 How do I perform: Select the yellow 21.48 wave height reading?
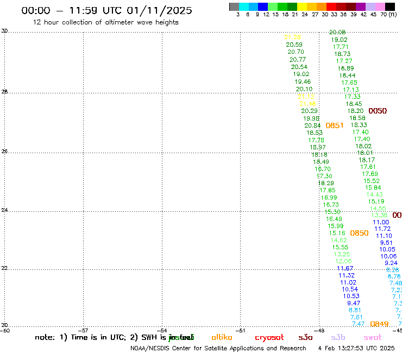pos(307,104)
